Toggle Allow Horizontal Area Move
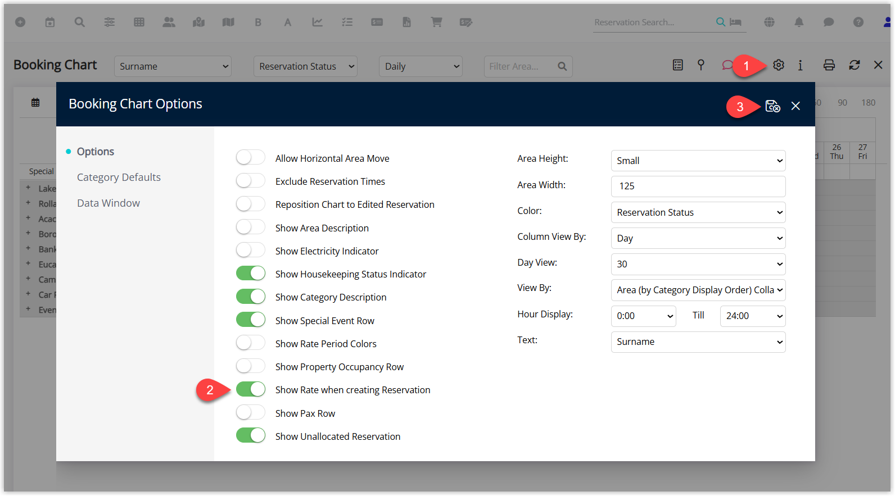The height and width of the screenshot is (496, 895). (250, 157)
